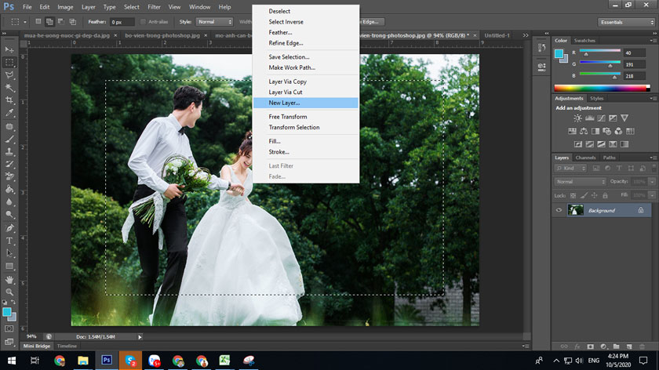Enable New selection mode
This screenshot has width=659, height=370.
pos(38,22)
